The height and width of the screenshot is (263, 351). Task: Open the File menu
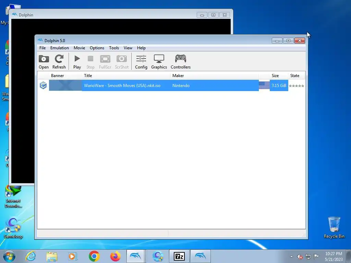tap(43, 48)
